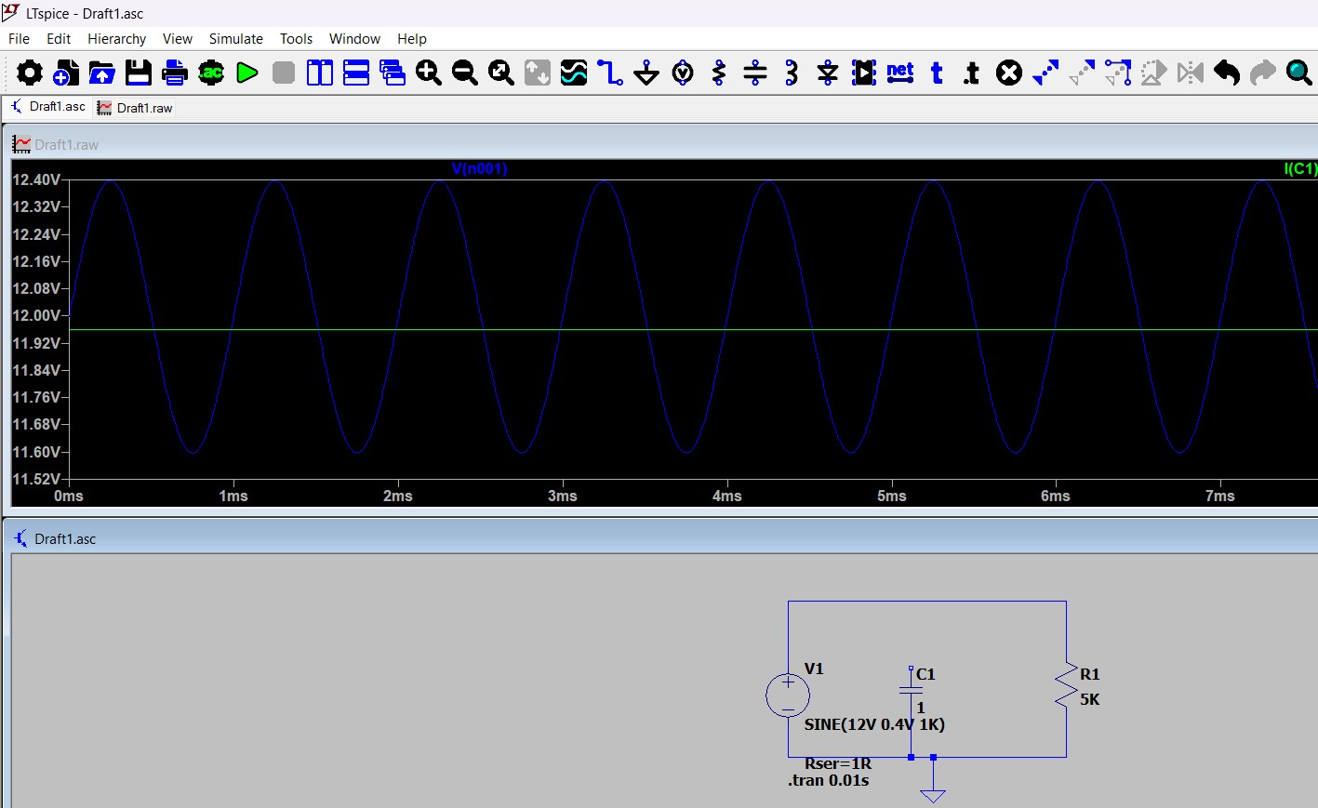The image size is (1318, 808).
Task: Click the I(C1) trace label
Action: coord(1299,168)
